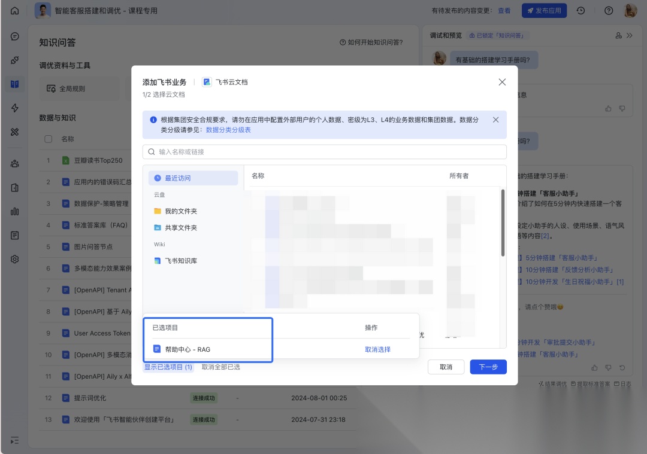Screen dimensions: 647x454
Task: Click the 下一步 button
Action: [488, 367]
